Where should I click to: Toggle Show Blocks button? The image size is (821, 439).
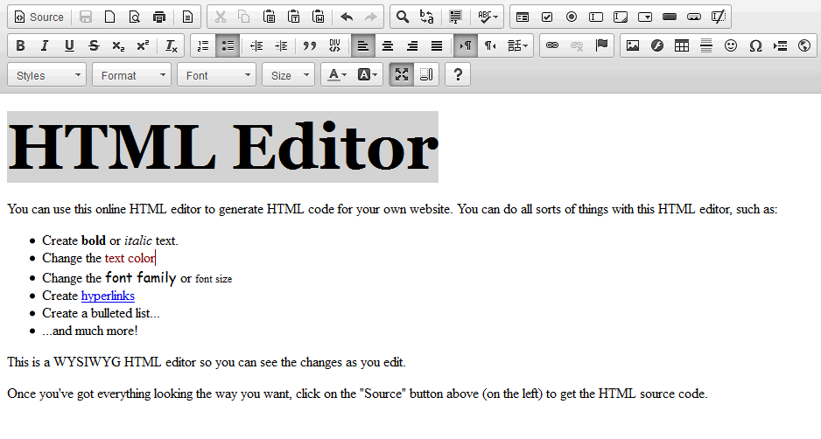tap(426, 75)
